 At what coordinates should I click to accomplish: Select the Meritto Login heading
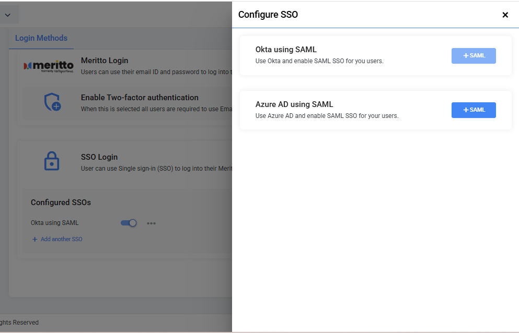click(105, 61)
